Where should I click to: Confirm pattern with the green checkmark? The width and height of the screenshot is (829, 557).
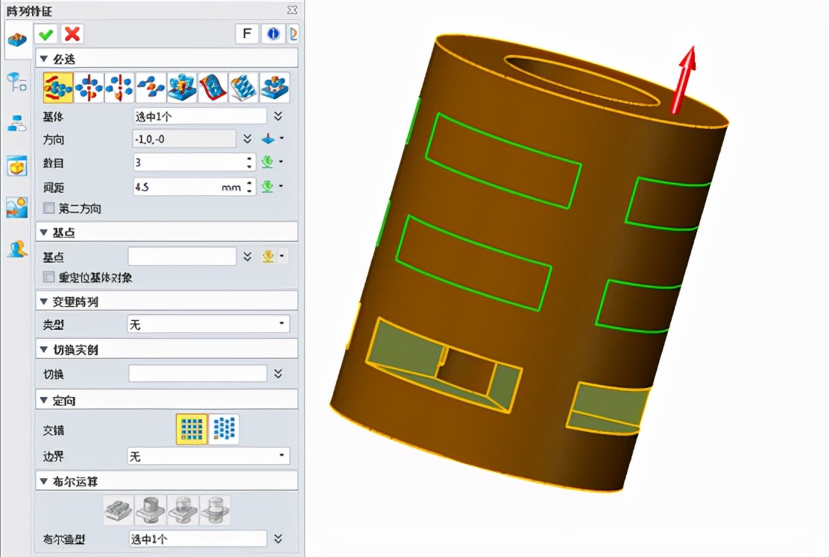[46, 34]
